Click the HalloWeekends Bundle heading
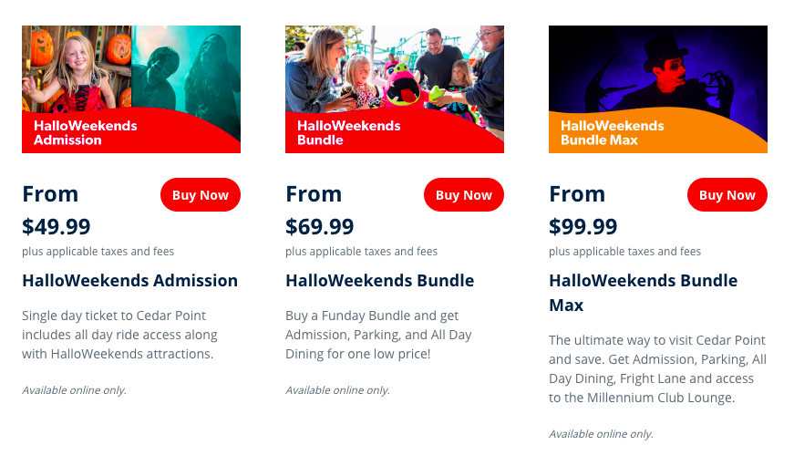Screen dimensions: 794x466 coord(379,281)
